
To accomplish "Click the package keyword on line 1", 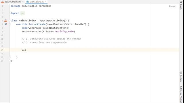I will 15,6.
